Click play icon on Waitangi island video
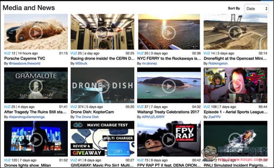Image resolution: width=274 pixels, height=168 pixels. pyautogui.click(x=169, y=86)
